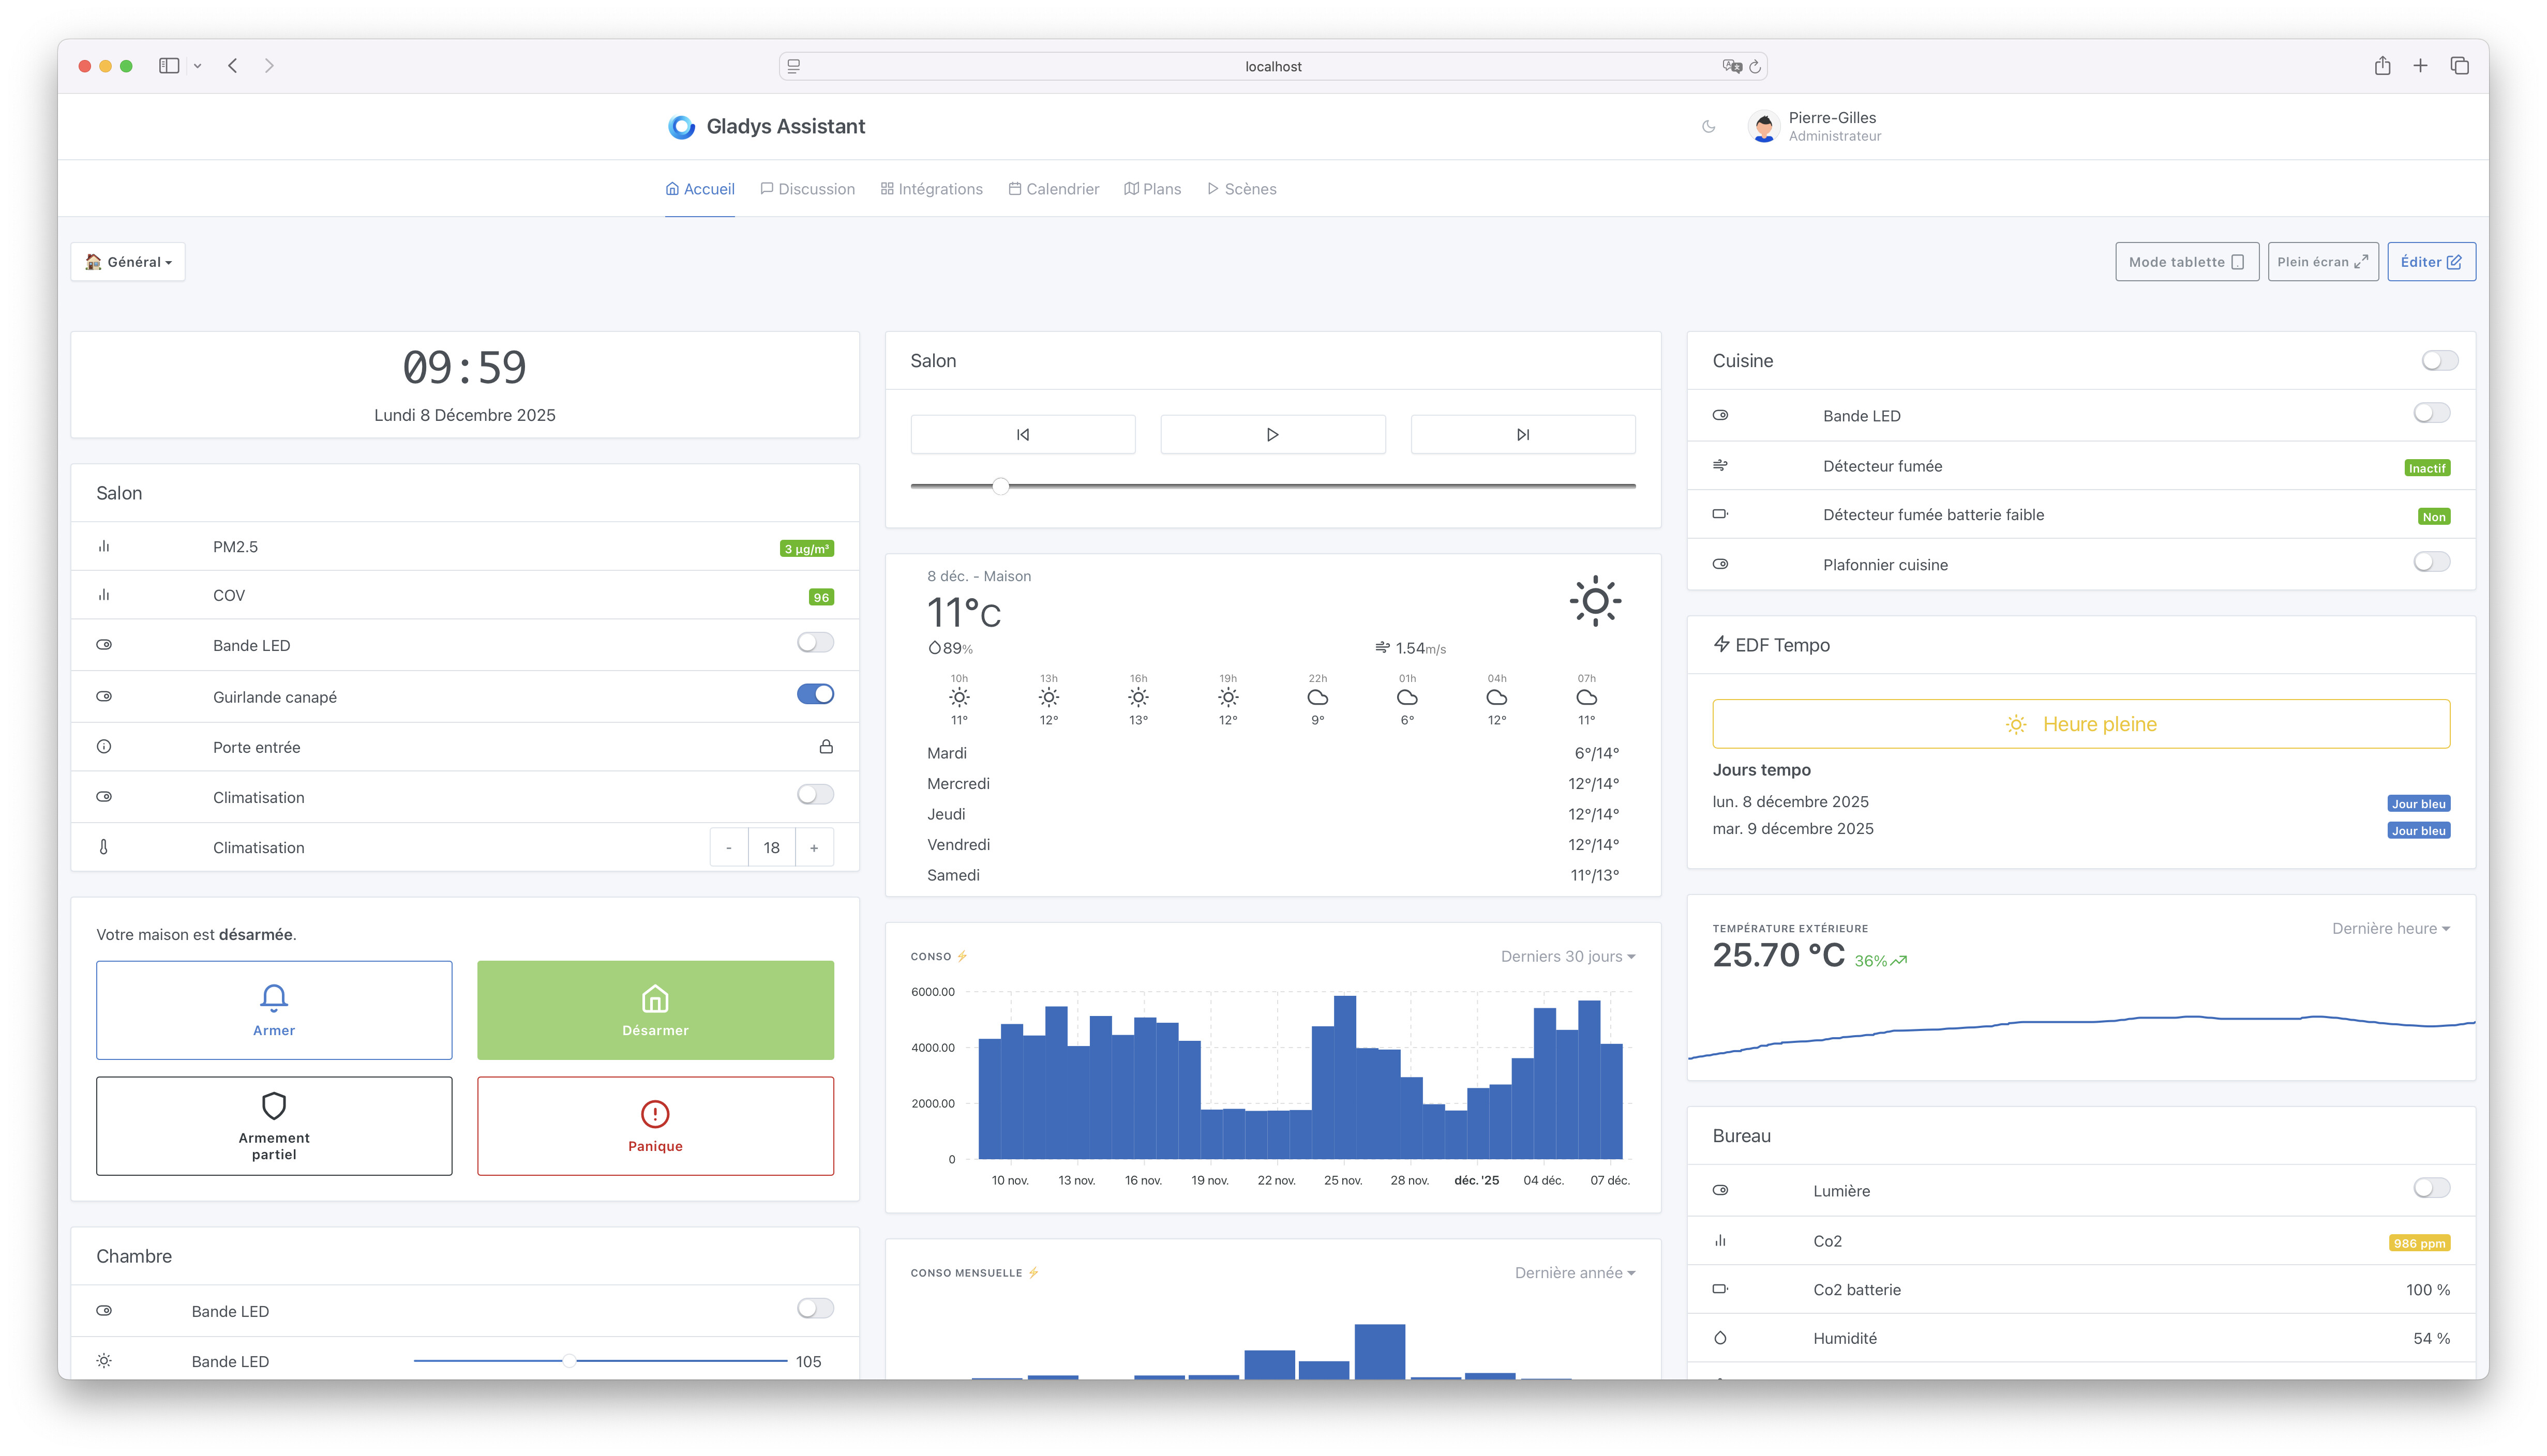The image size is (2547, 1456).
Task: Click the dark mode moon icon
Action: 1707,126
